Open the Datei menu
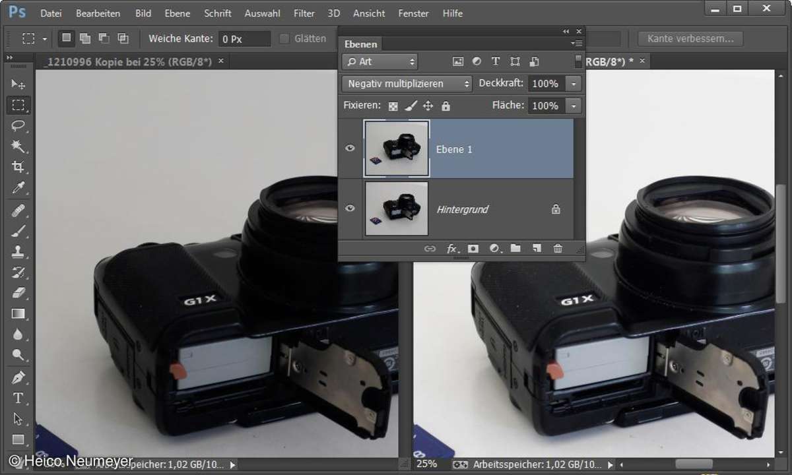792x475 pixels. click(51, 13)
